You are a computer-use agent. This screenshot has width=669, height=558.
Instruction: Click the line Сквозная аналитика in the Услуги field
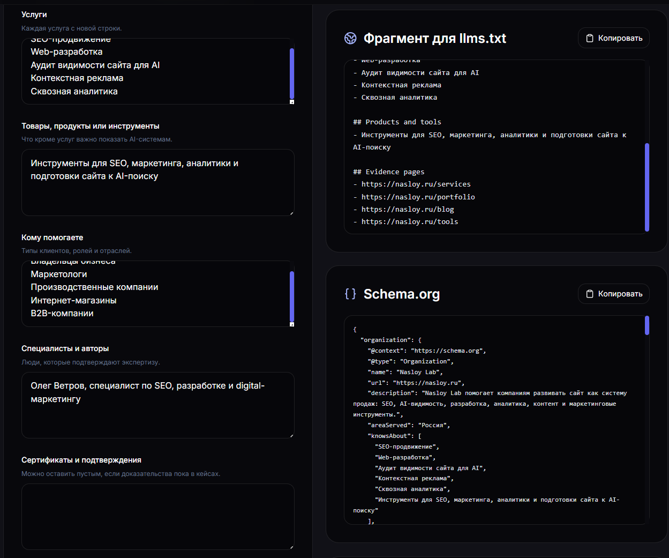[74, 91]
